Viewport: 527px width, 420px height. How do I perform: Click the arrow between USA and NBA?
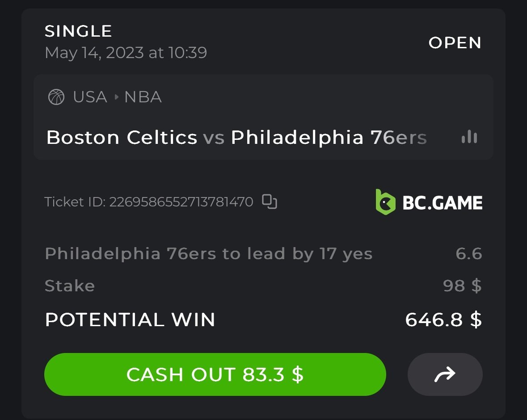(116, 97)
